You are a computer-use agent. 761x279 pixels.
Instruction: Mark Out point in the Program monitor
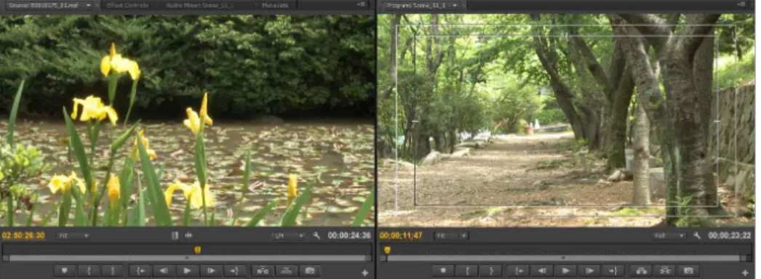pyautogui.click(x=491, y=271)
